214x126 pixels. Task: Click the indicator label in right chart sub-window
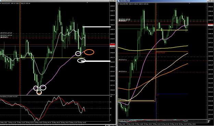[127, 121]
